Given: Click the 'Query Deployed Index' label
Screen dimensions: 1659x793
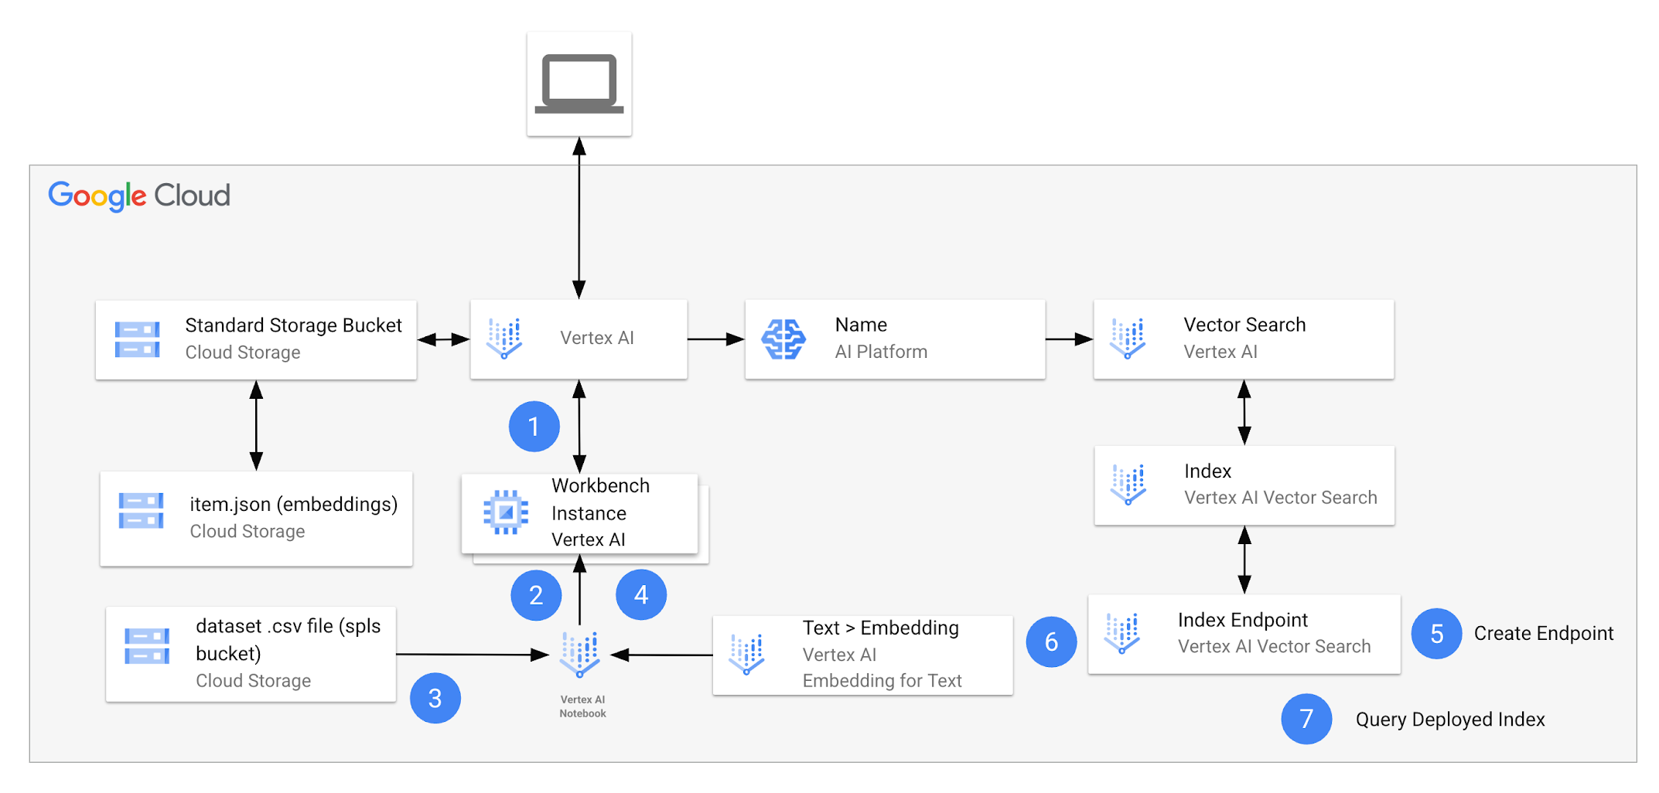Looking at the screenshot, I should click(x=1450, y=720).
